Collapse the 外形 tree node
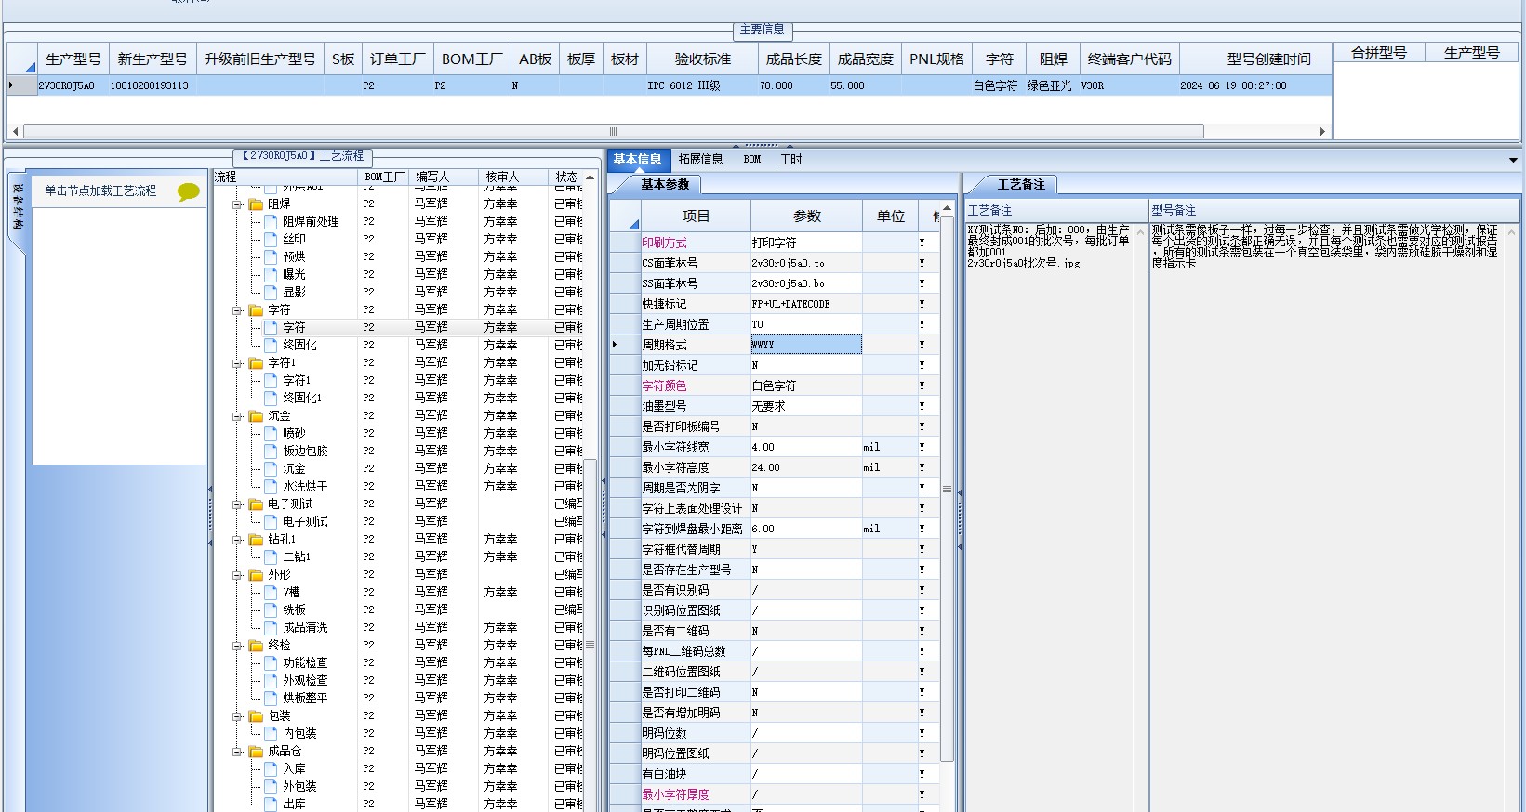The image size is (1526, 812). [237, 574]
